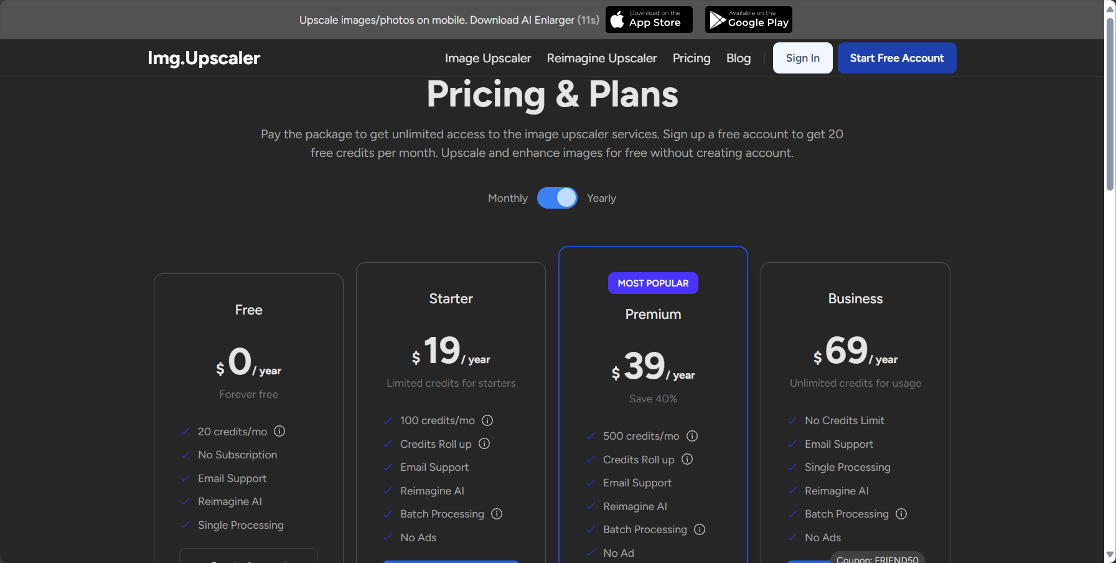
Task: Toggle the Monthly/Yearly billing switch
Action: coord(557,198)
